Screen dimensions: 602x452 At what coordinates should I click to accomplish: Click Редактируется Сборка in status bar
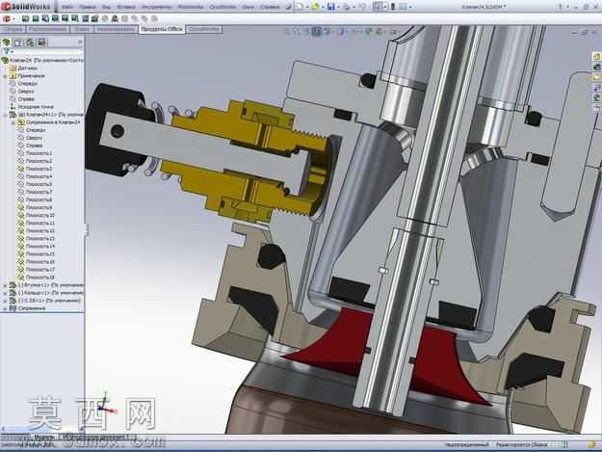[521, 444]
